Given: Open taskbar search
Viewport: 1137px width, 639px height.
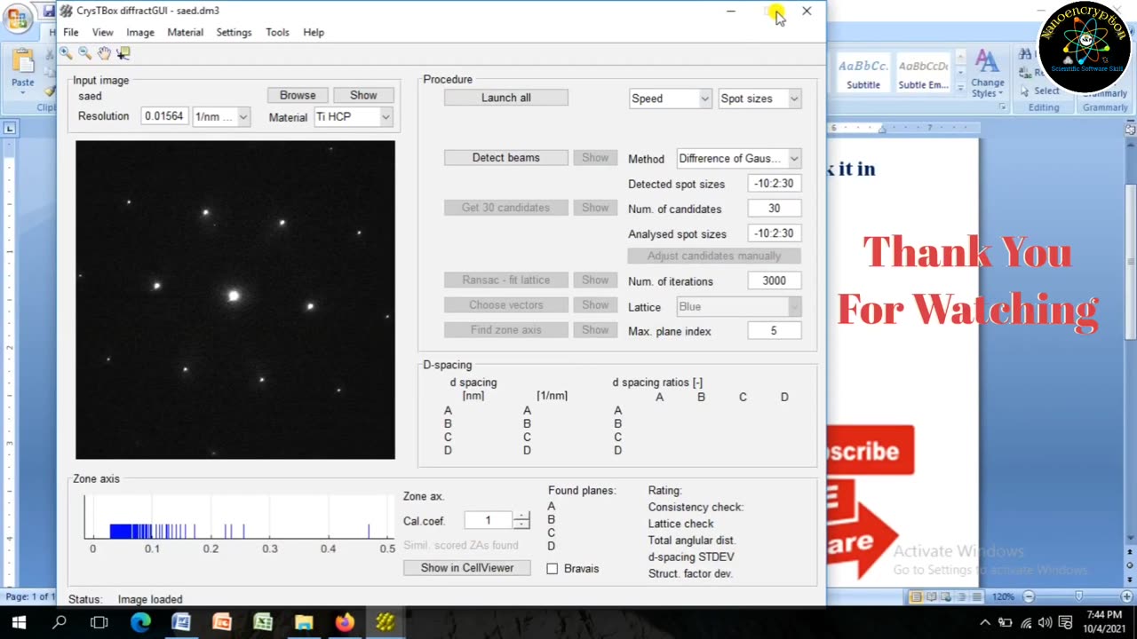Looking at the screenshot, I should coord(60,623).
